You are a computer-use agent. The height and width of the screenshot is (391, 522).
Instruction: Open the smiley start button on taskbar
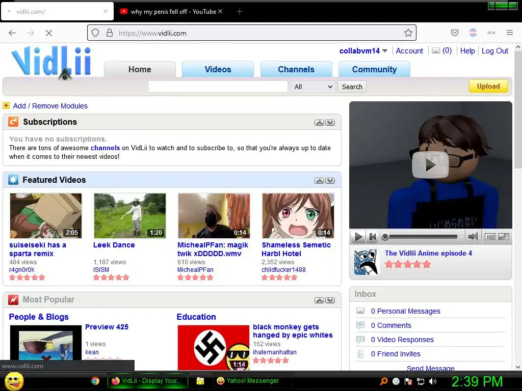coord(14,381)
